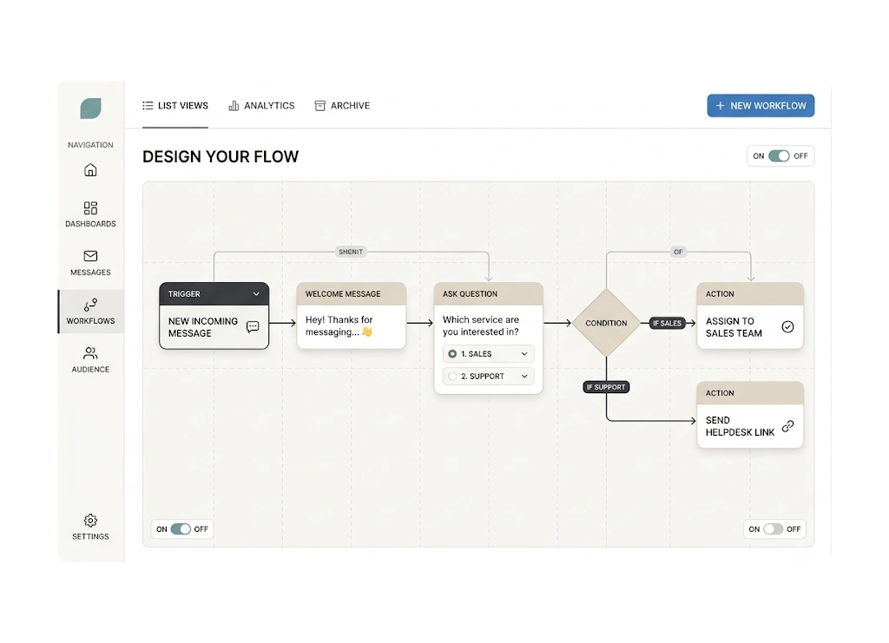Image resolution: width=889 pixels, height=643 pixels.
Task: Click the New Workflow button
Action: click(x=761, y=105)
